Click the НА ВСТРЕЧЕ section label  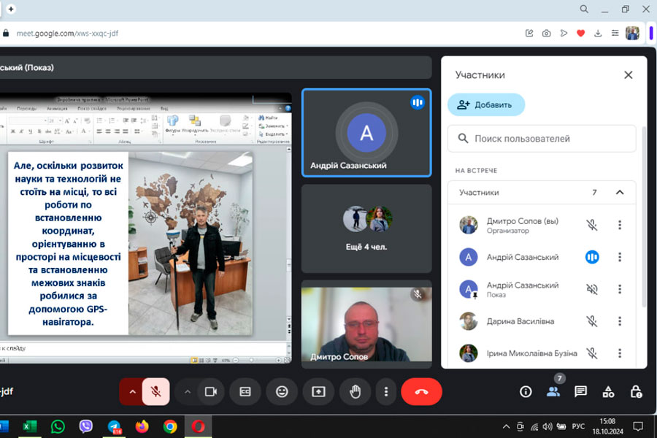pyautogui.click(x=476, y=171)
